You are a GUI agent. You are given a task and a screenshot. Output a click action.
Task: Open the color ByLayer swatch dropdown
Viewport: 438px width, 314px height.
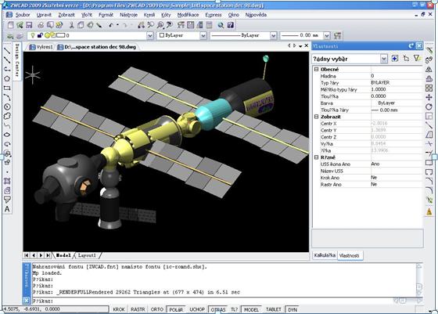203,35
